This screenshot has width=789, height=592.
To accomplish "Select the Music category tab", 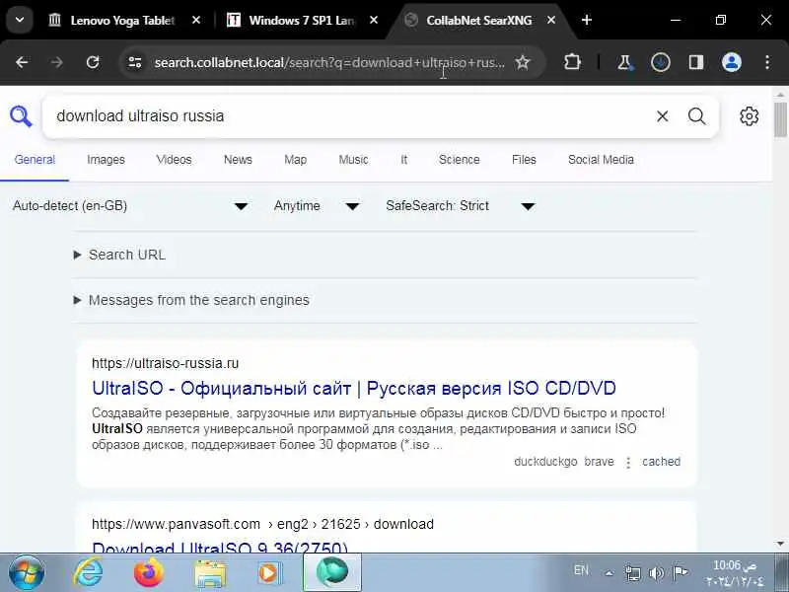I will coord(353,160).
